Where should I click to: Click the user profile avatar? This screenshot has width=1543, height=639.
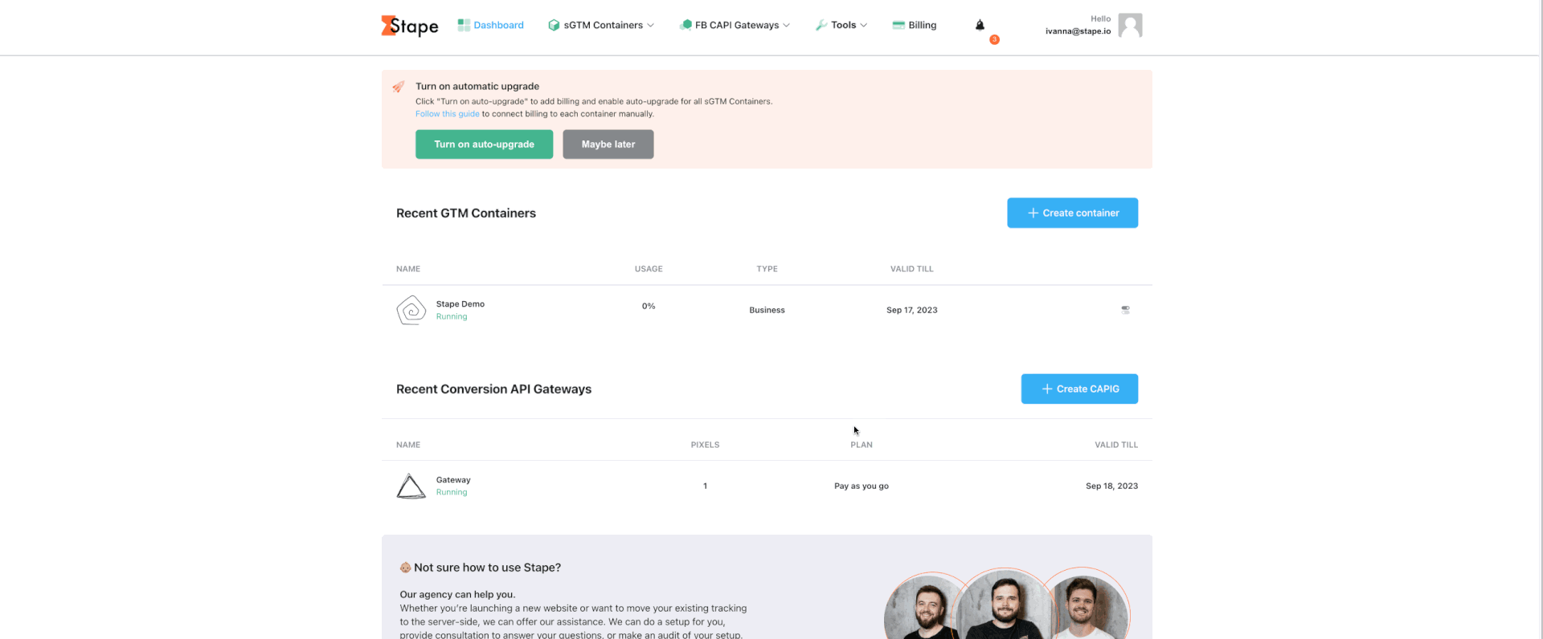click(x=1129, y=26)
